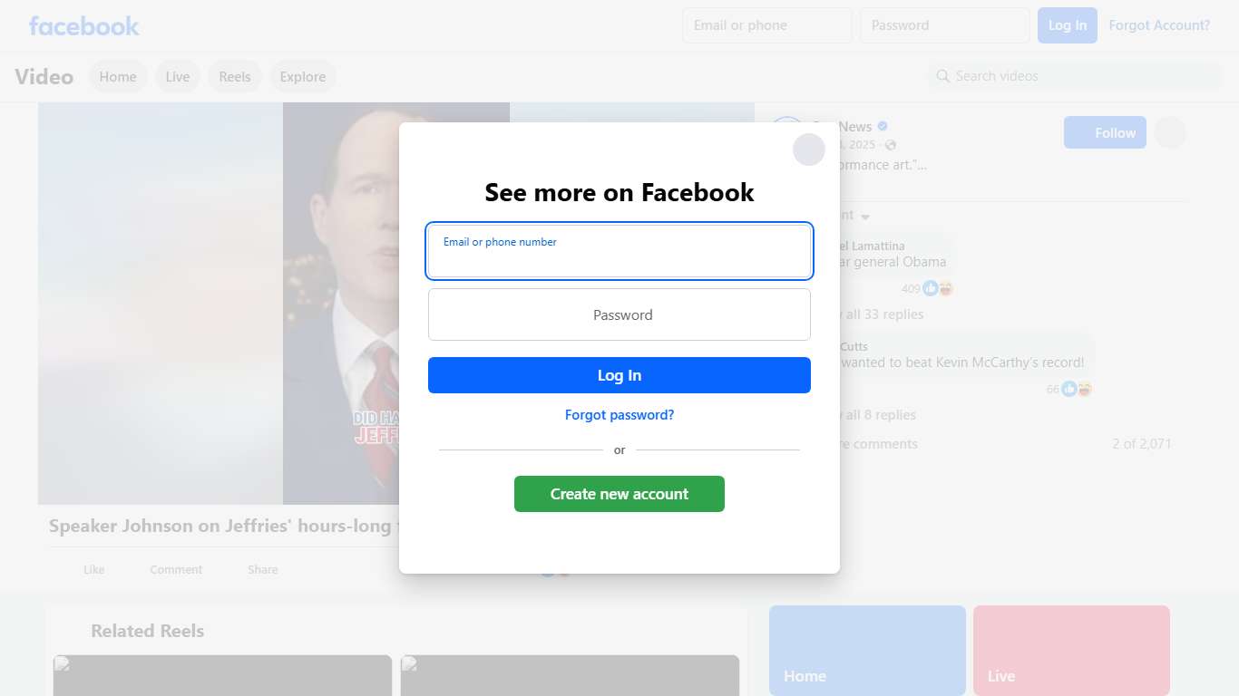1239x696 pixels.
Task: Open the Explore tab
Action: [303, 77]
